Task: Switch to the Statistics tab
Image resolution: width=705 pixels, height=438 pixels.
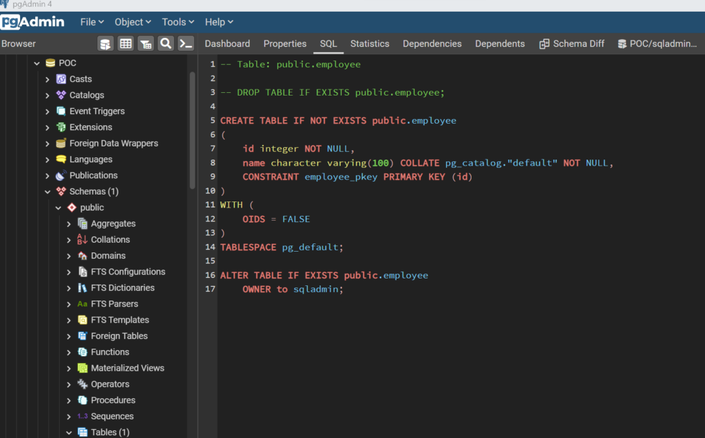Action: pos(369,43)
